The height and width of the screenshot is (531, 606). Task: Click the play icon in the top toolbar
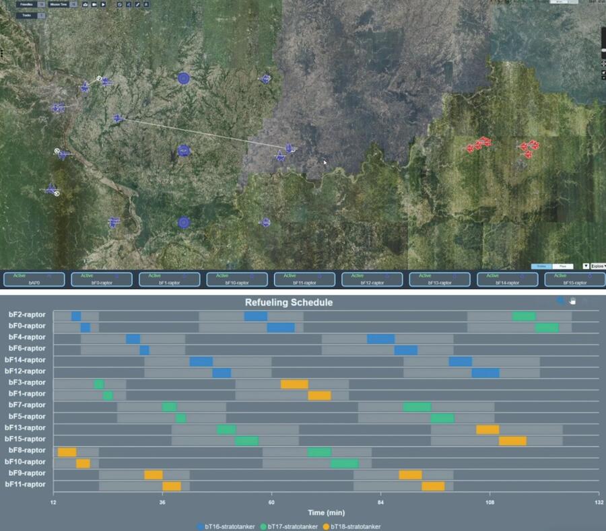[x=103, y=5]
